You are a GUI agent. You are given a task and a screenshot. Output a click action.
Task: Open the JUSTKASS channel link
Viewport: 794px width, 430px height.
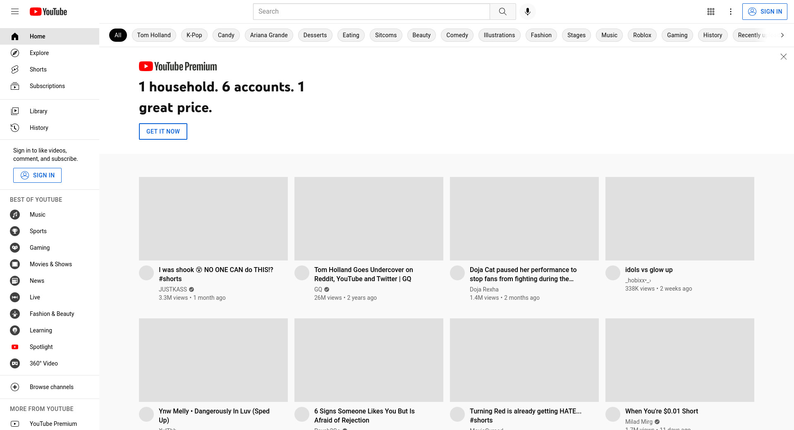coord(173,289)
